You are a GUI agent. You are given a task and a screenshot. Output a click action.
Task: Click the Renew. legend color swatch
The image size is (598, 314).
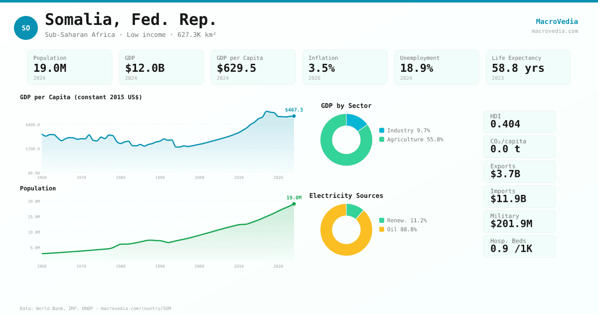(382, 220)
